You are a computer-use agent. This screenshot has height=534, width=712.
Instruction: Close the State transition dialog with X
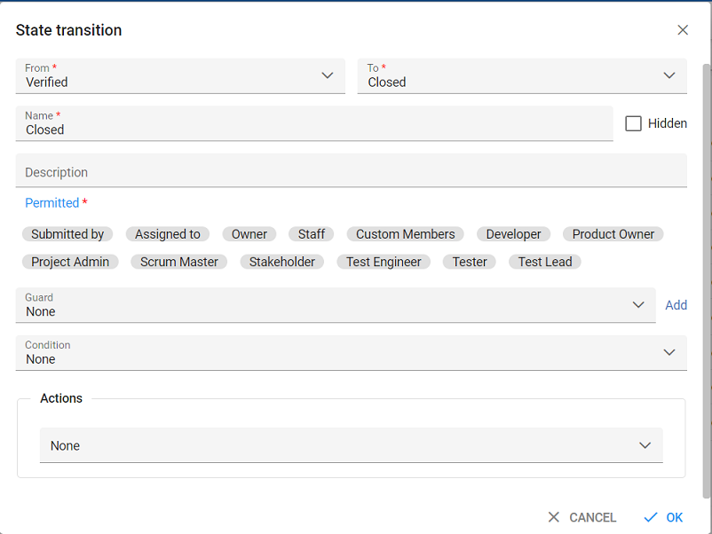coord(683,30)
